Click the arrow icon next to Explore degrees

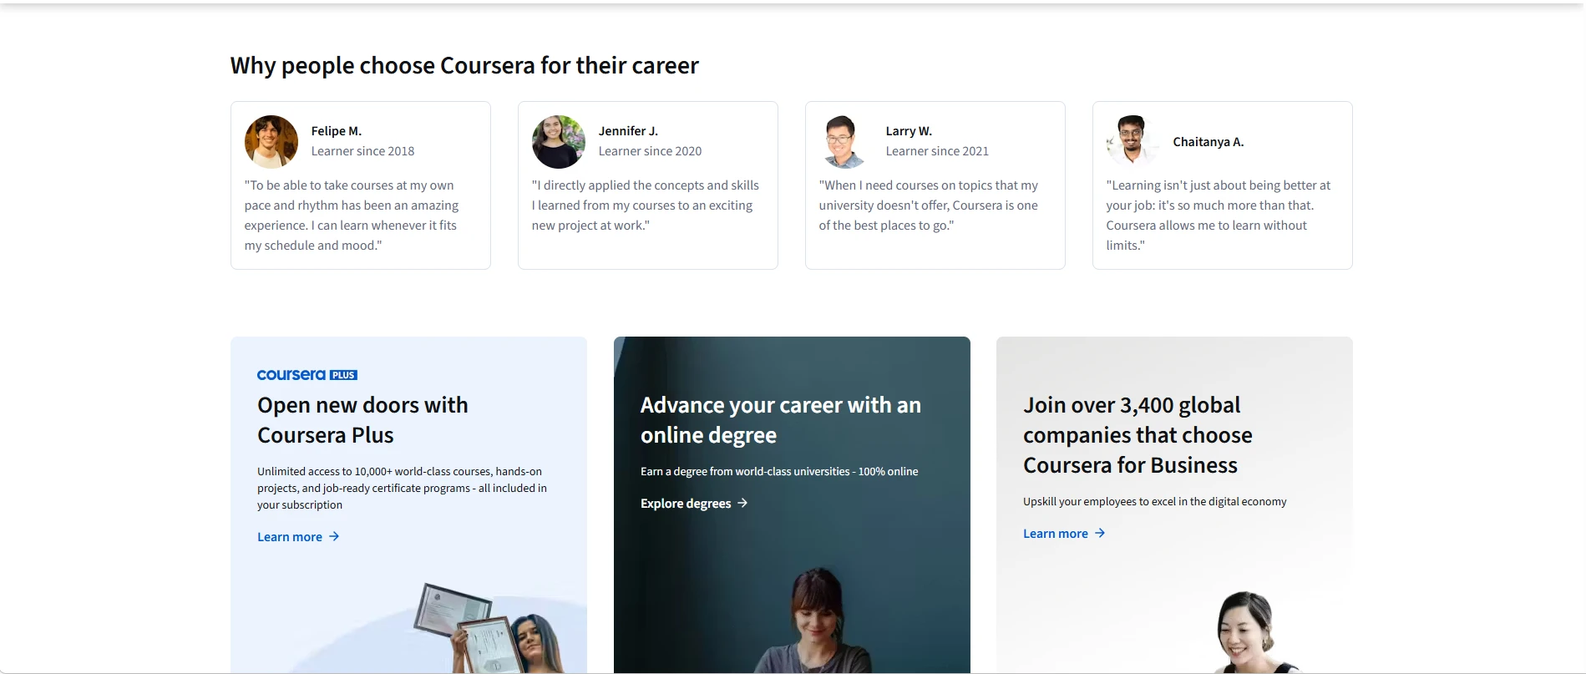(742, 503)
